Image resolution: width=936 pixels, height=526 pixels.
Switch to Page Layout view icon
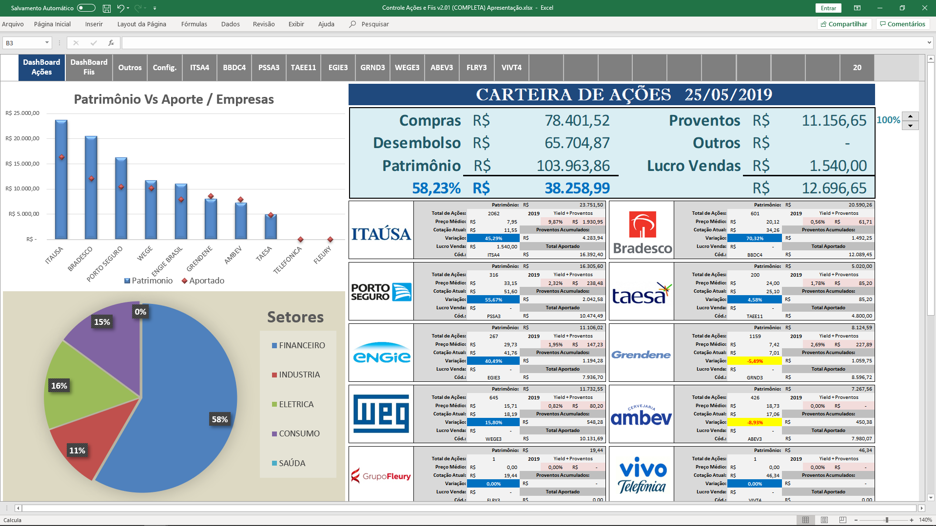824,520
